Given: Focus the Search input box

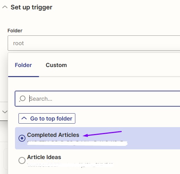Looking at the screenshot, I should 97,99.
